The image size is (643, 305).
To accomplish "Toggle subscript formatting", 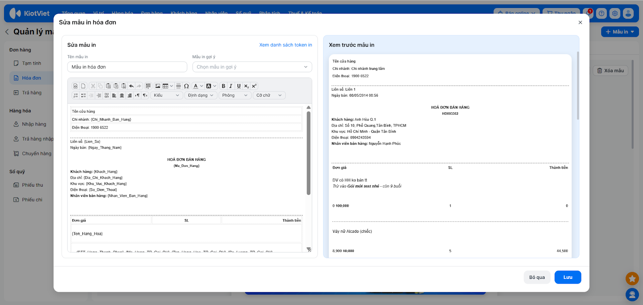I will 246,86.
